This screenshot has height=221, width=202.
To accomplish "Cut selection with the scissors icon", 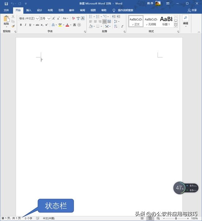I will [x=13, y=17].
